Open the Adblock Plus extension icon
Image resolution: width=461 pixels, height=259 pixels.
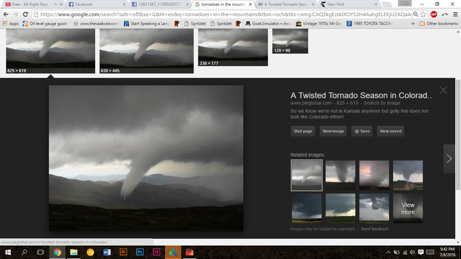434,14
